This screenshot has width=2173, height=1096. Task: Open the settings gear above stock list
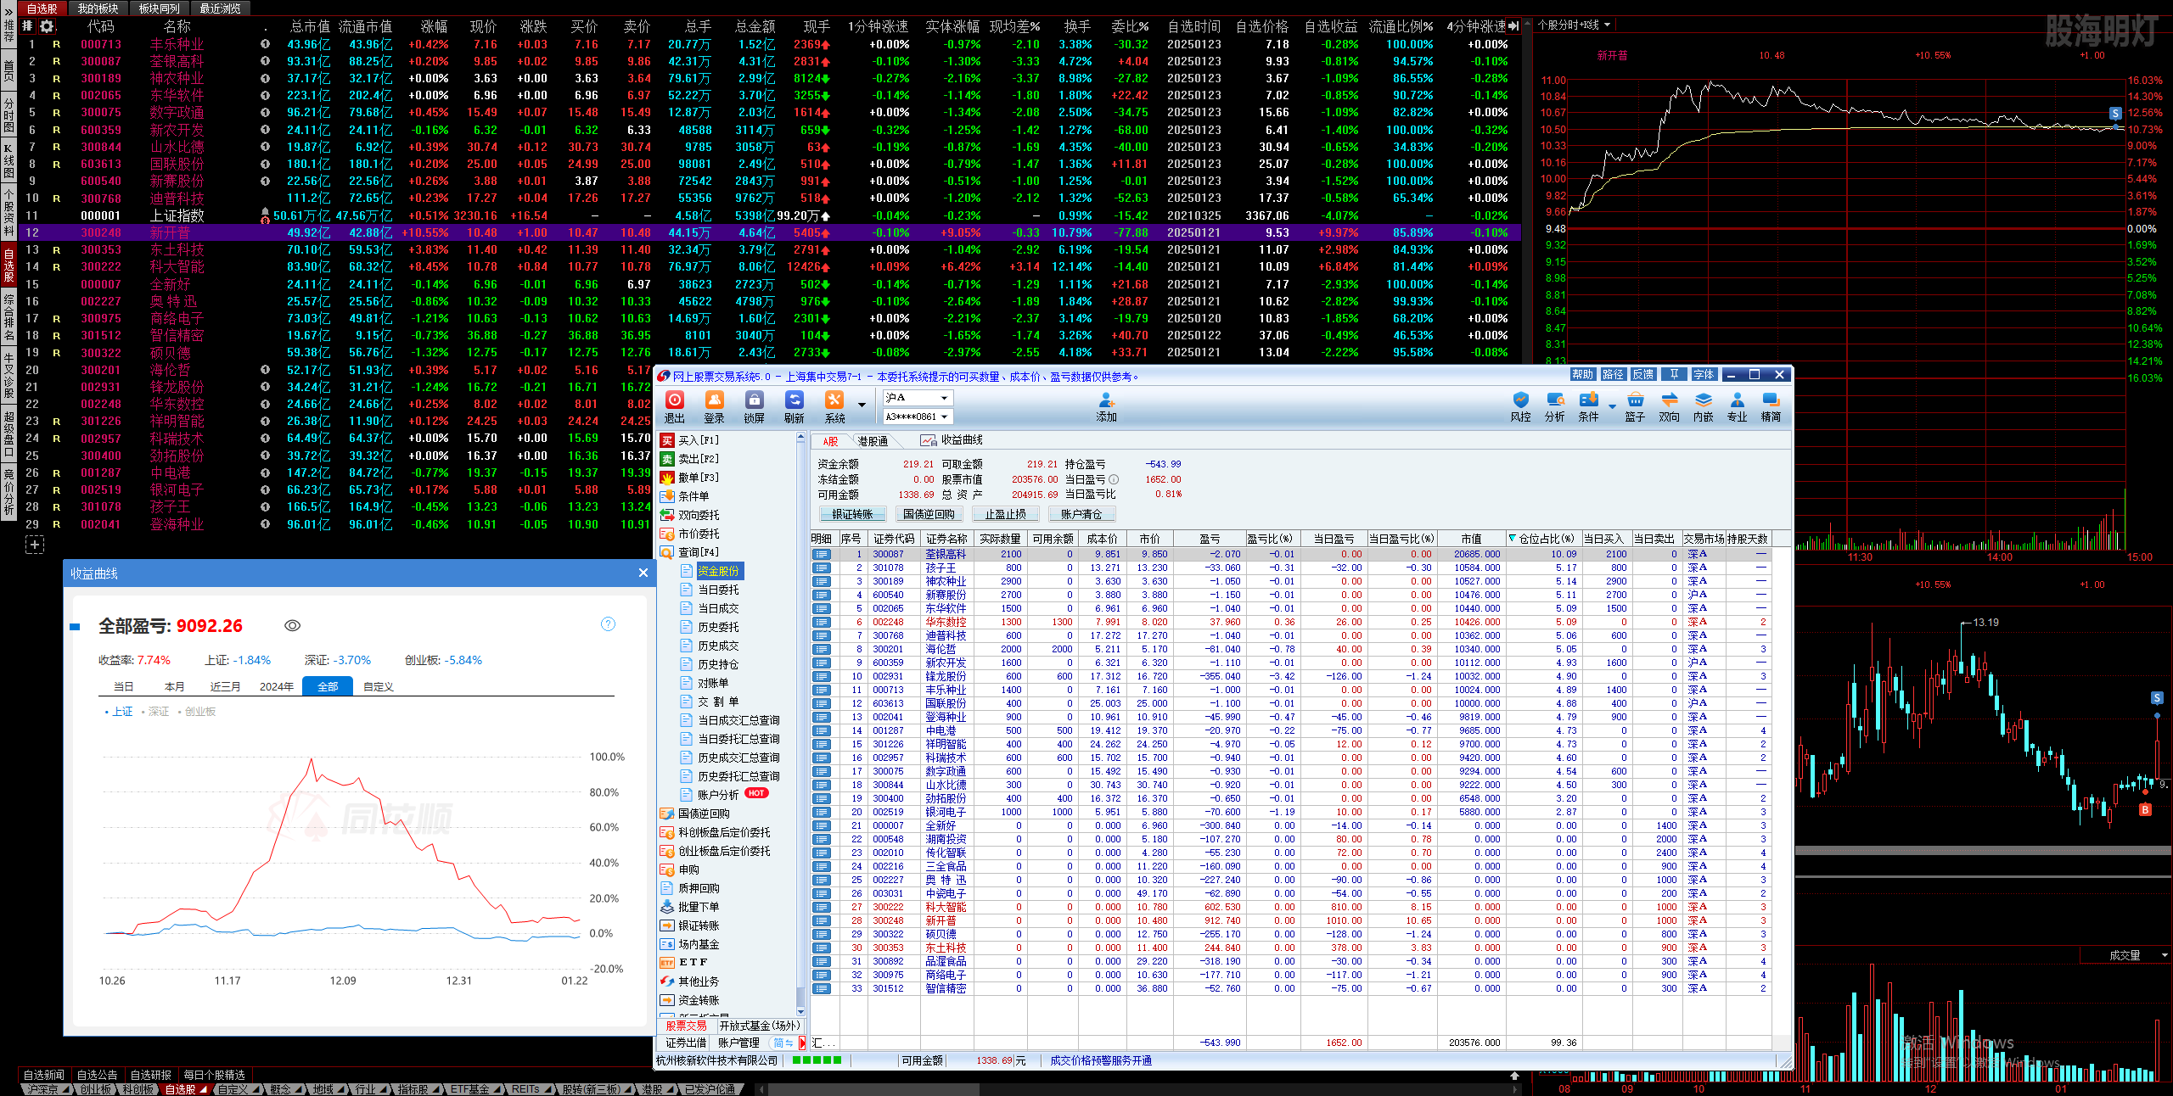pos(47,26)
